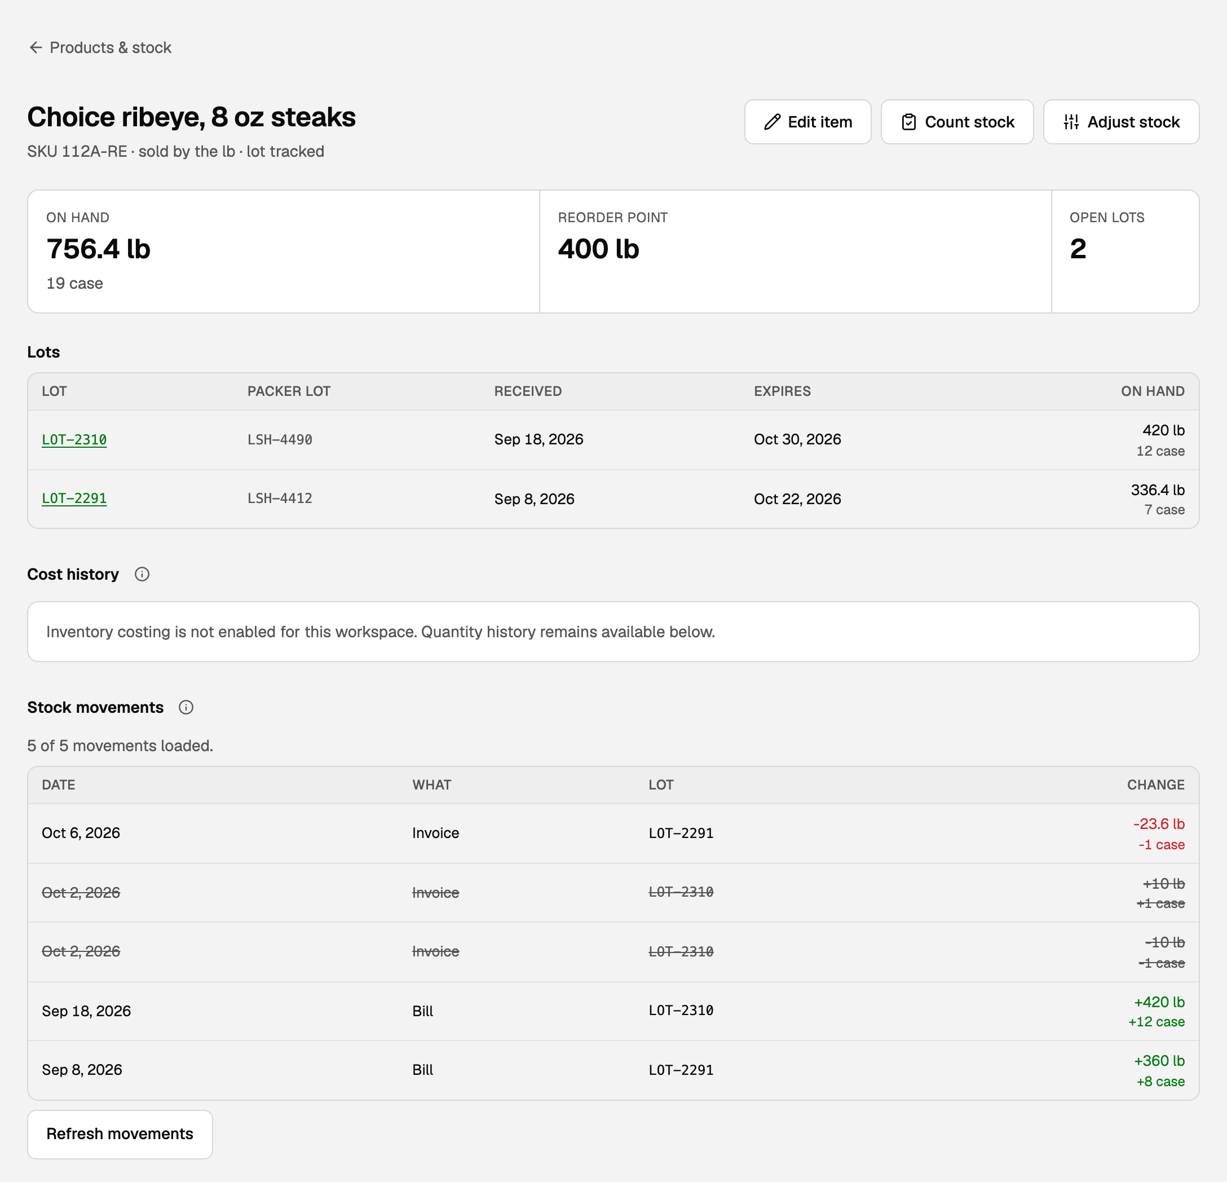Image resolution: width=1227 pixels, height=1182 pixels.
Task: Open the Stock movements info icon
Action: coord(186,707)
